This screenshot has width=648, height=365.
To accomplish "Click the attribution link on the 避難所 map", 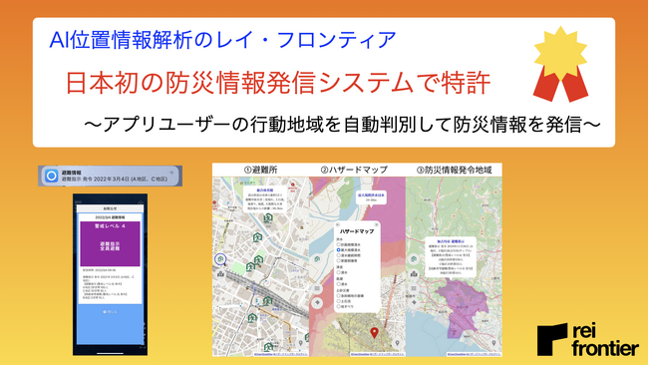I will coord(281,354).
